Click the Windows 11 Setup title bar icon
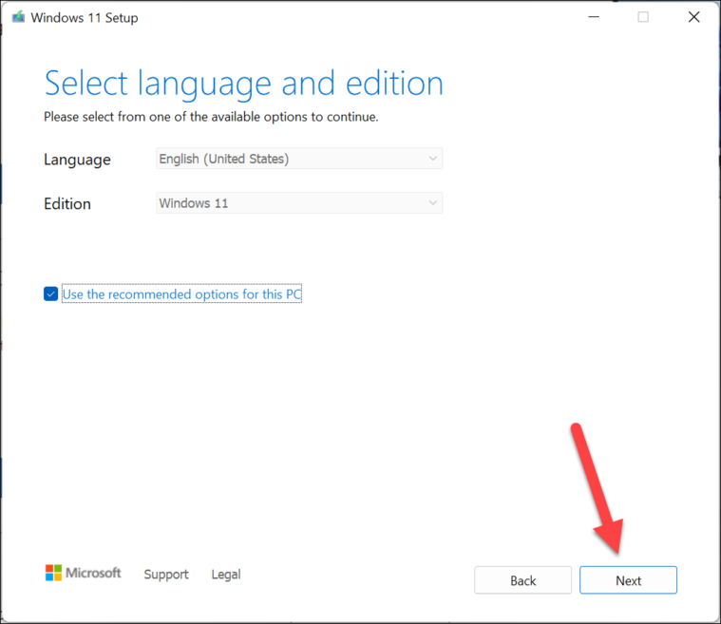This screenshot has width=721, height=624. (18, 17)
